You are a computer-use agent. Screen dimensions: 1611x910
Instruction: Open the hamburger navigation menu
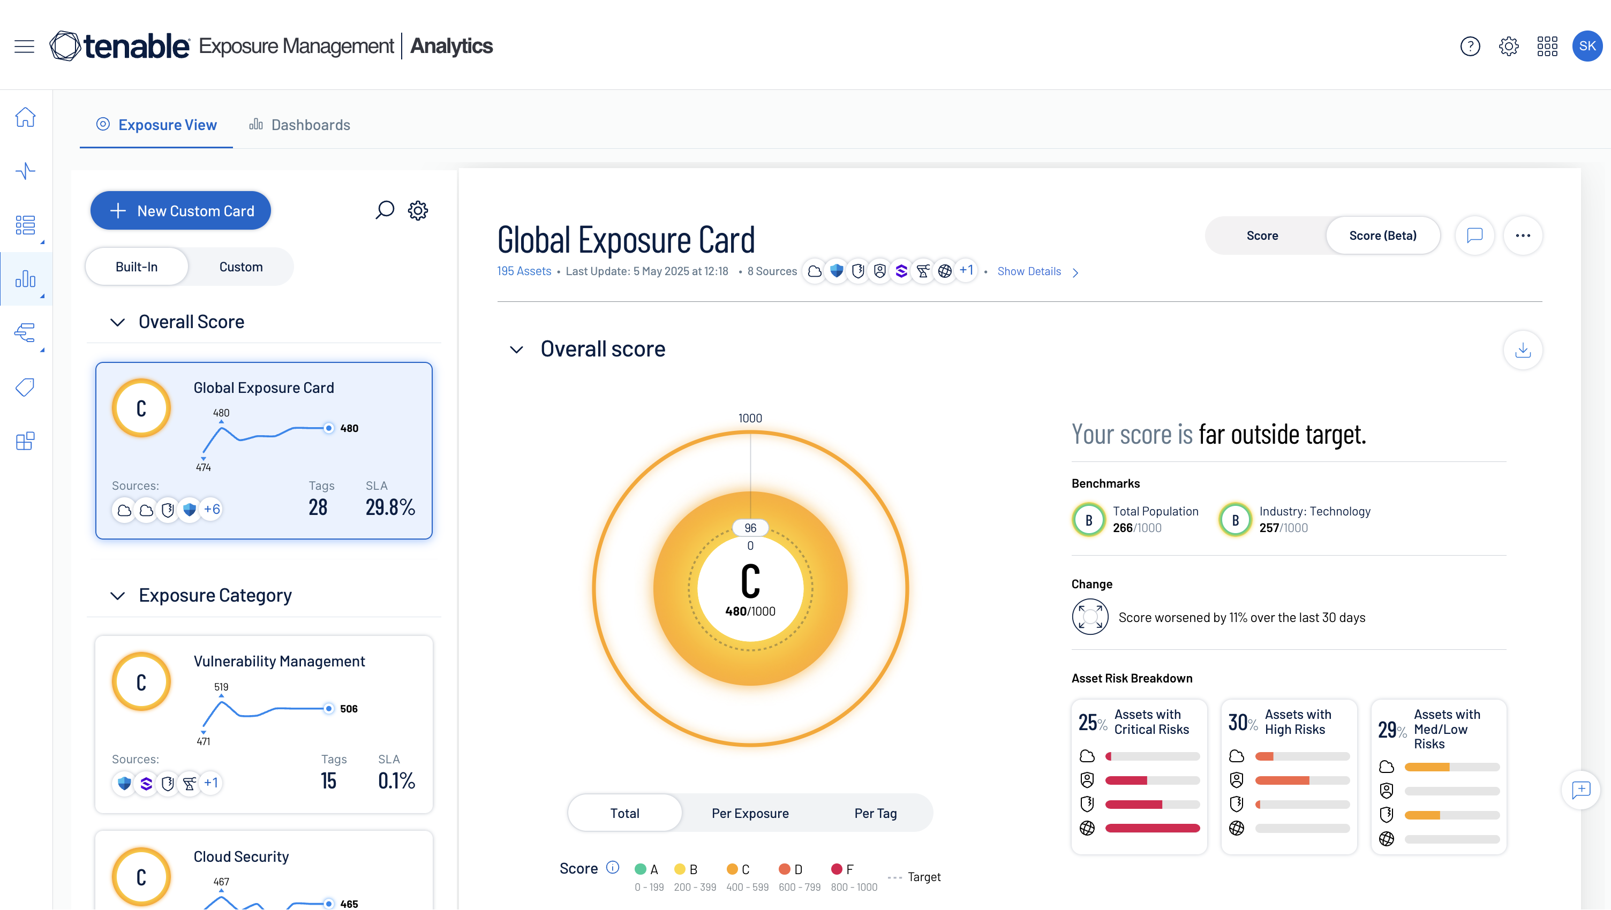tap(25, 46)
